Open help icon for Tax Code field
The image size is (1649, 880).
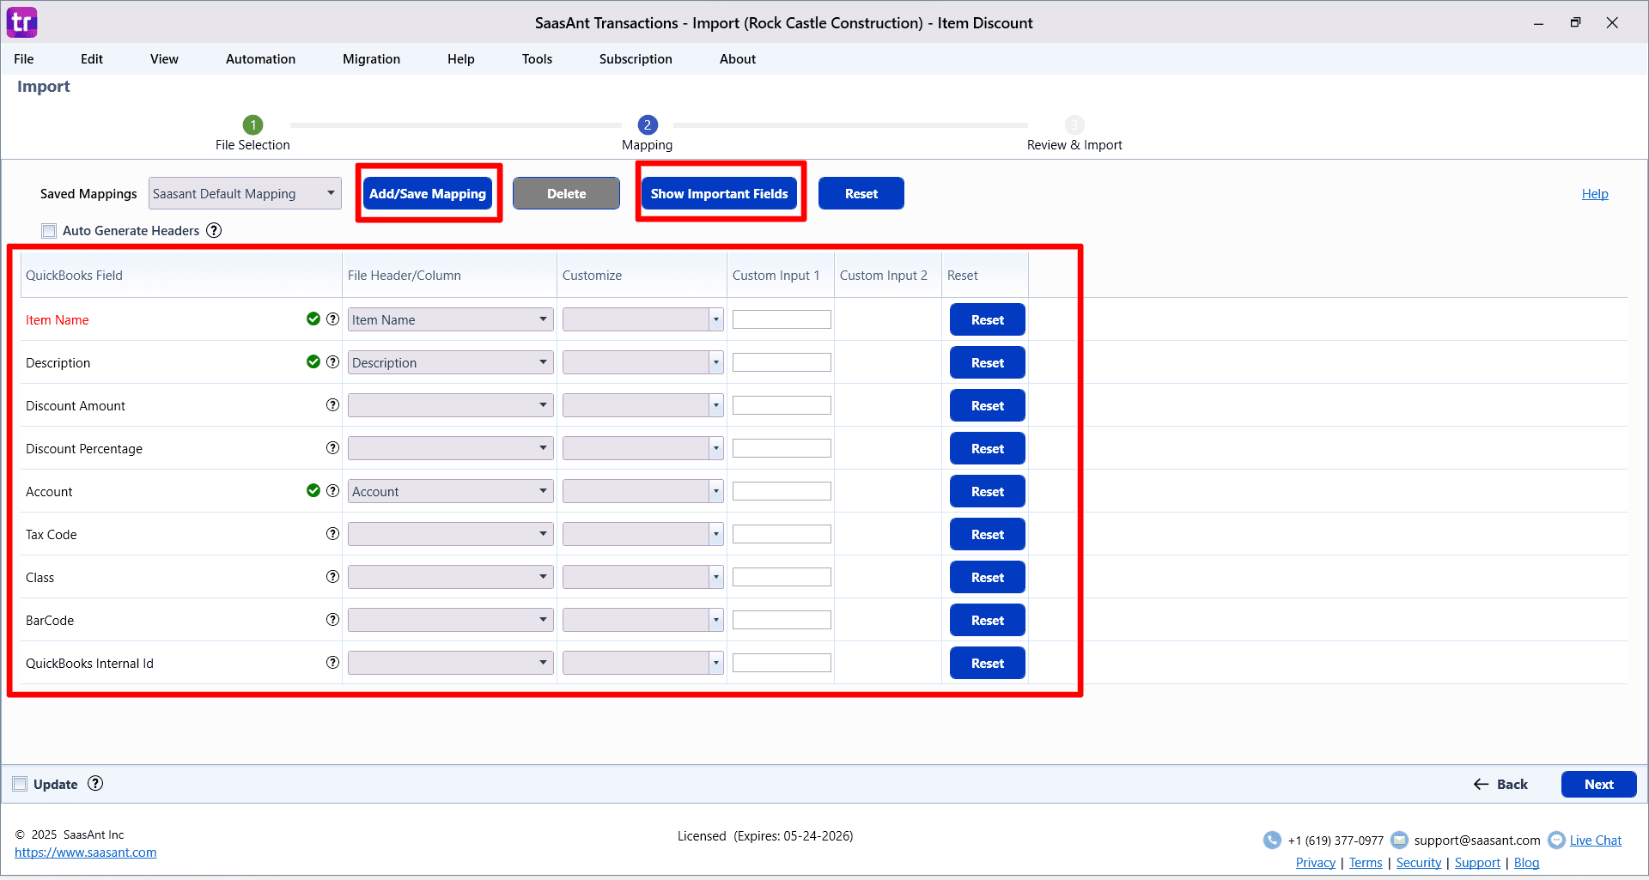332,534
